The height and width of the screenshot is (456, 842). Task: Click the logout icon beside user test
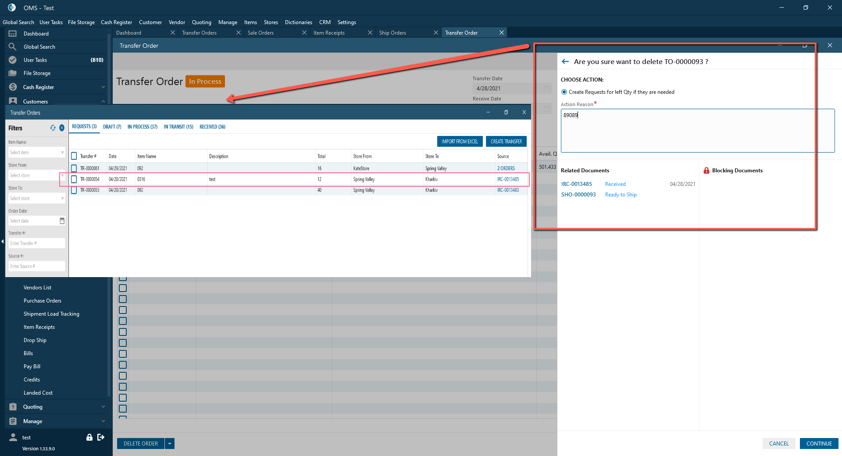101,437
